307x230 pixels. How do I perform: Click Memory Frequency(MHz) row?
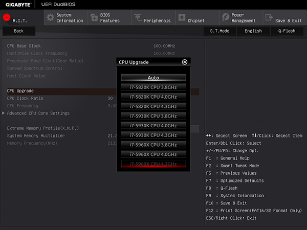click(x=32, y=143)
